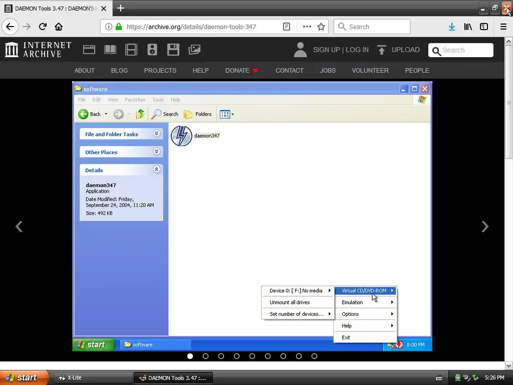The height and width of the screenshot is (385, 513).
Task: Show the next screenshot with the right chevron
Action: [485, 227]
